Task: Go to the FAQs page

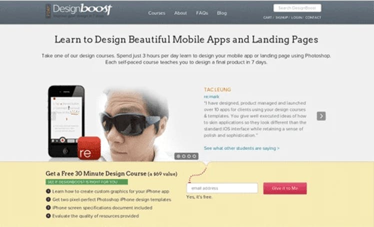Action: [x=202, y=13]
